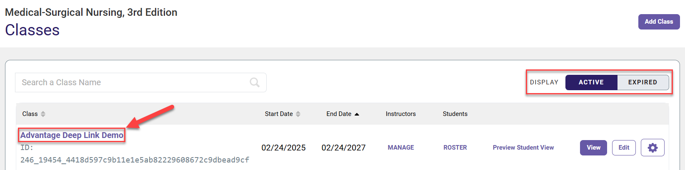Sort by the Start Date column header
The image size is (685, 170).
coord(279,114)
